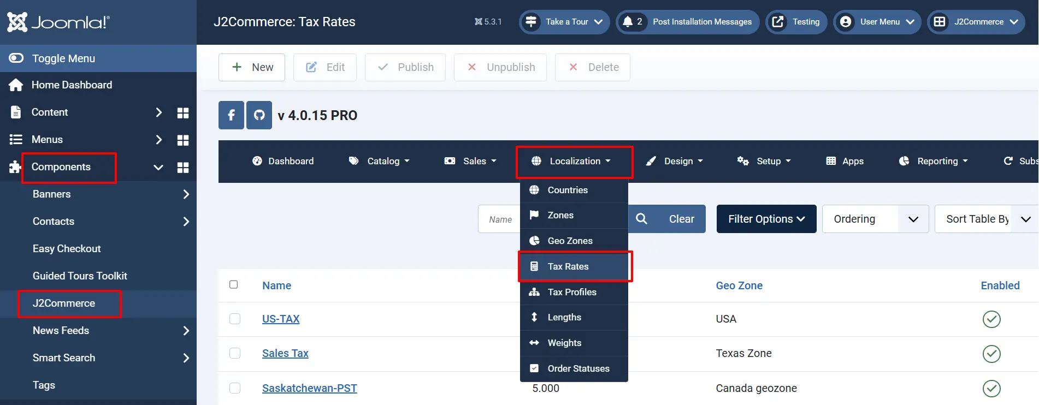The width and height of the screenshot is (1039, 405).
Task: Open the US-TAX tax rate link
Action: pos(281,319)
